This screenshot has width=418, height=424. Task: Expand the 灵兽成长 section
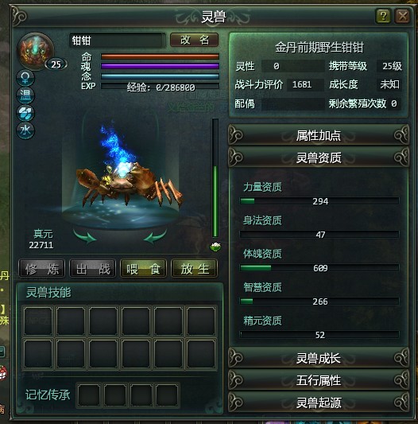[x=319, y=358]
